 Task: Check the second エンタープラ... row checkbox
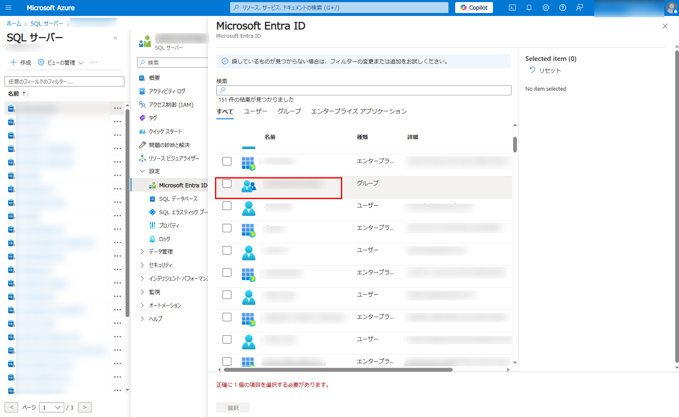tap(227, 228)
